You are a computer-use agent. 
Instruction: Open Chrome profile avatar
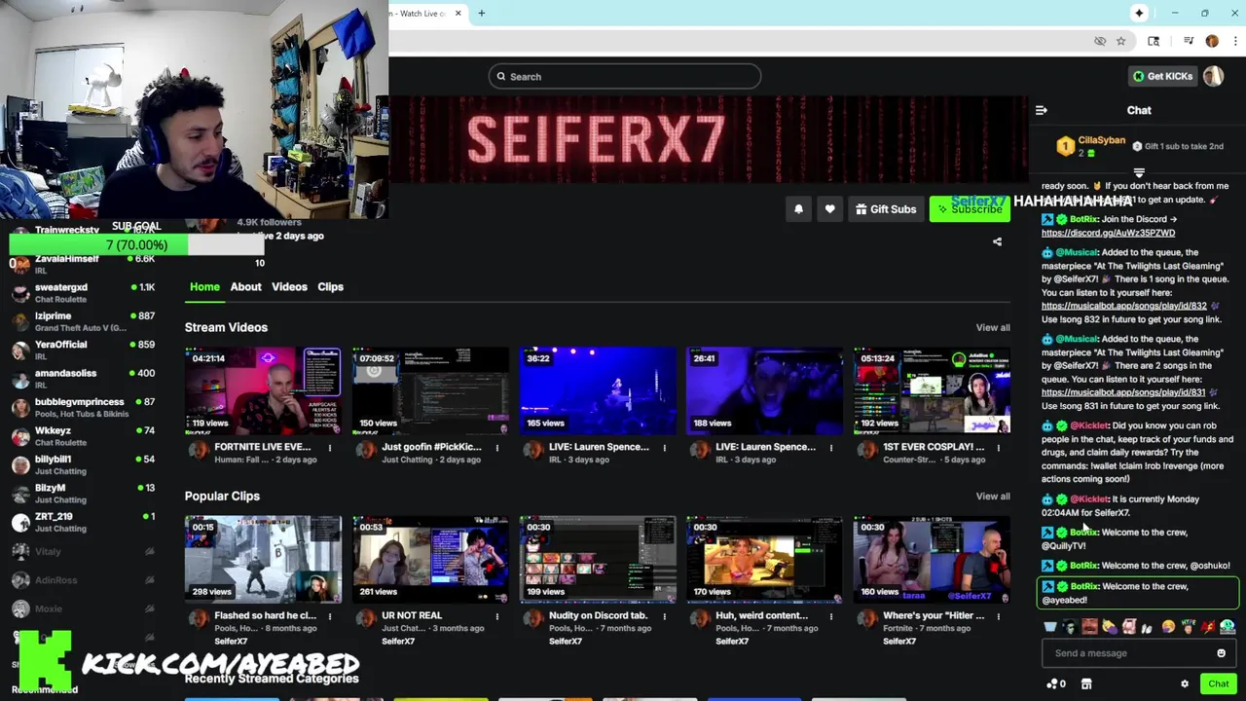coord(1212,41)
